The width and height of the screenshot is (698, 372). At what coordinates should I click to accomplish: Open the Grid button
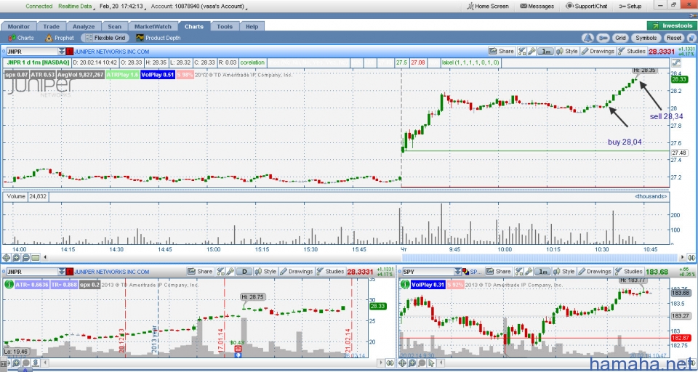[620, 39]
